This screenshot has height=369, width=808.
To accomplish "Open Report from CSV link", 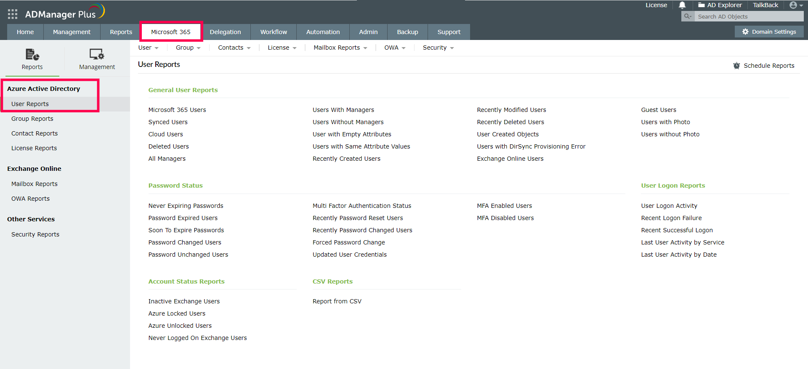I will [x=337, y=301].
